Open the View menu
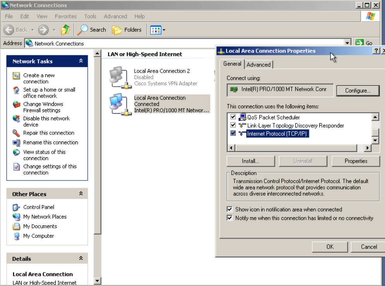The height and width of the screenshot is (286, 385). click(x=42, y=17)
